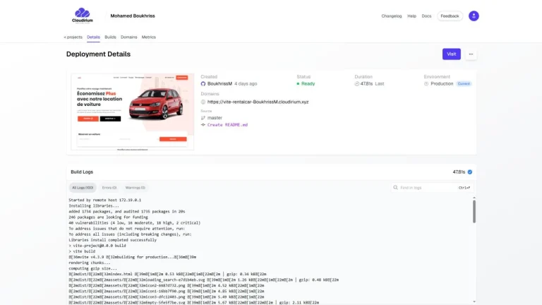The width and height of the screenshot is (542, 305).
Task: Click the search magnifier icon in logs
Action: pyautogui.click(x=395, y=187)
